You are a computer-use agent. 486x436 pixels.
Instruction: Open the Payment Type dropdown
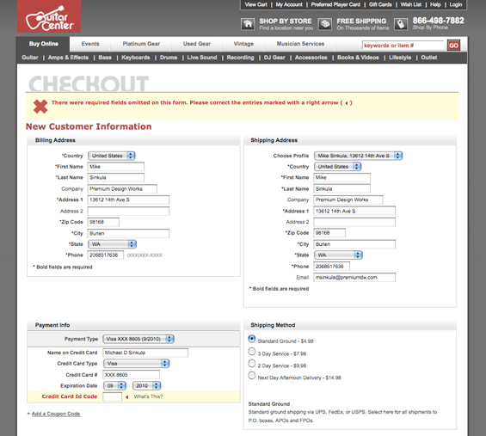(138, 339)
